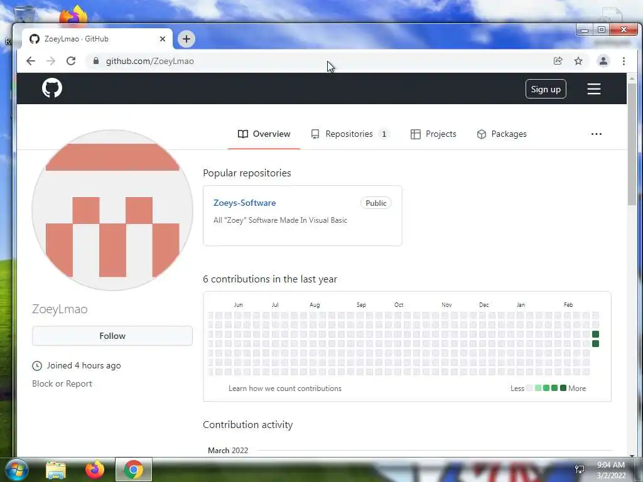Click the darkest green legend swatch
The image size is (643, 482).
563,388
